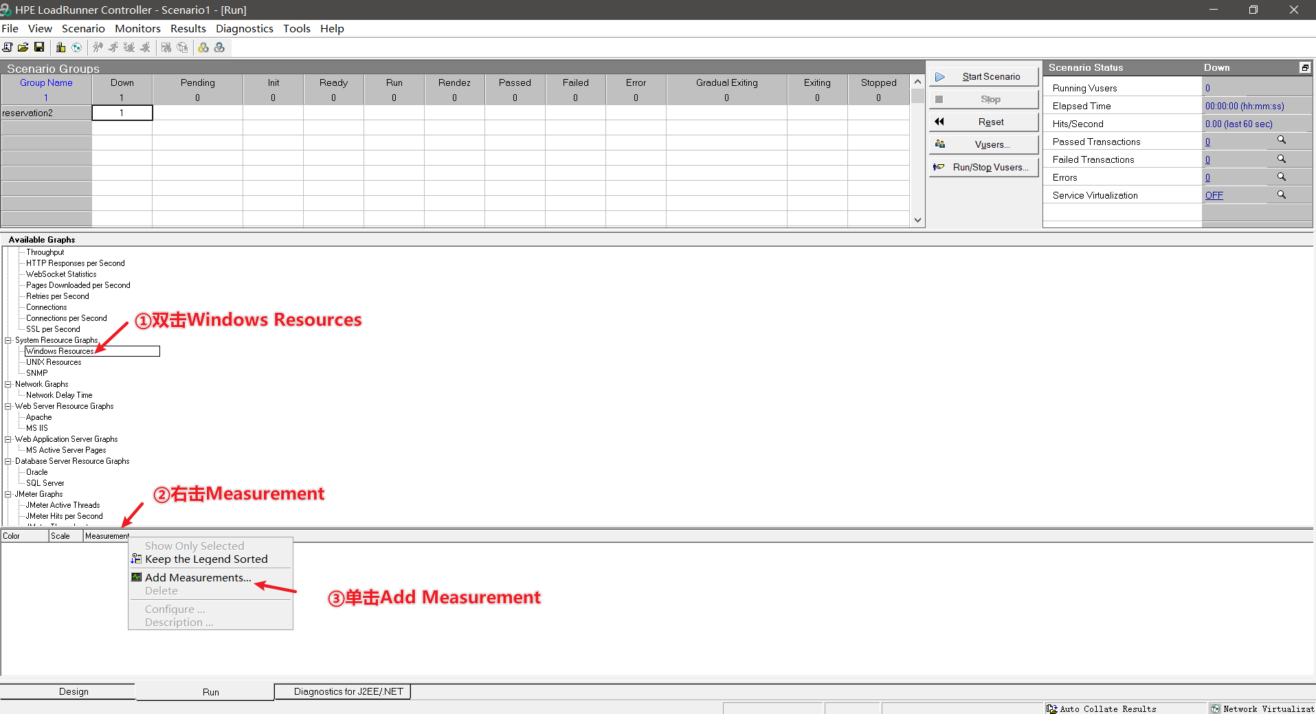Undock the Scenario Status panel icon
This screenshot has height=714, width=1316.
click(1305, 67)
